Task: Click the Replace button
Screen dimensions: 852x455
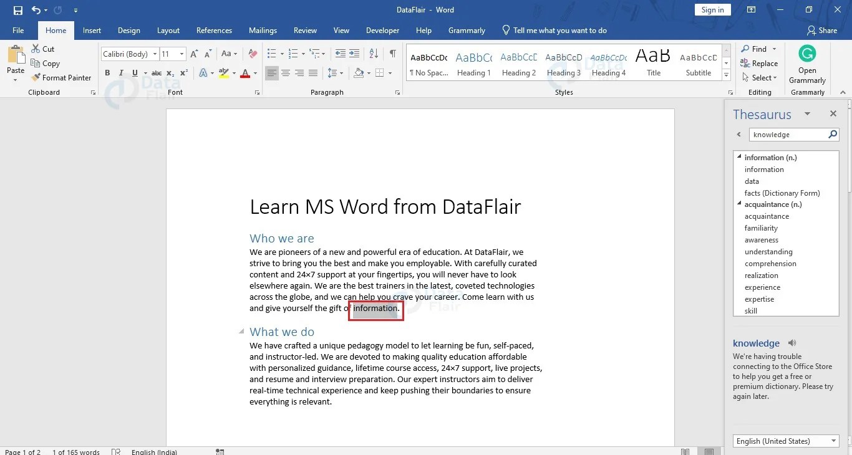Action: coord(760,63)
